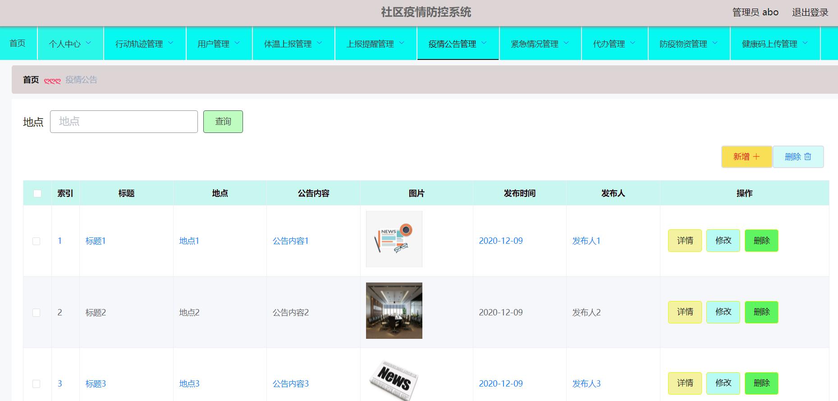Expand the 体温上报管理 dropdown arrow
Viewport: 838px width, 401px height.
click(320, 43)
